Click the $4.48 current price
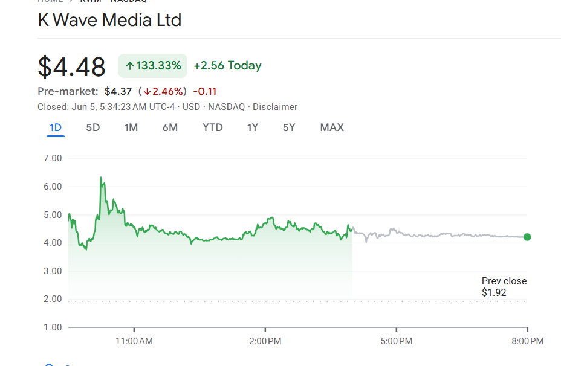Screen dimensions: 561x366 click(x=71, y=66)
